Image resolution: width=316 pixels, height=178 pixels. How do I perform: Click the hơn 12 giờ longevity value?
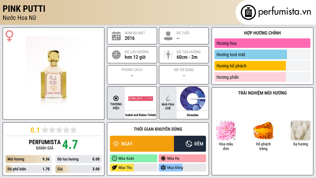(x=135, y=57)
